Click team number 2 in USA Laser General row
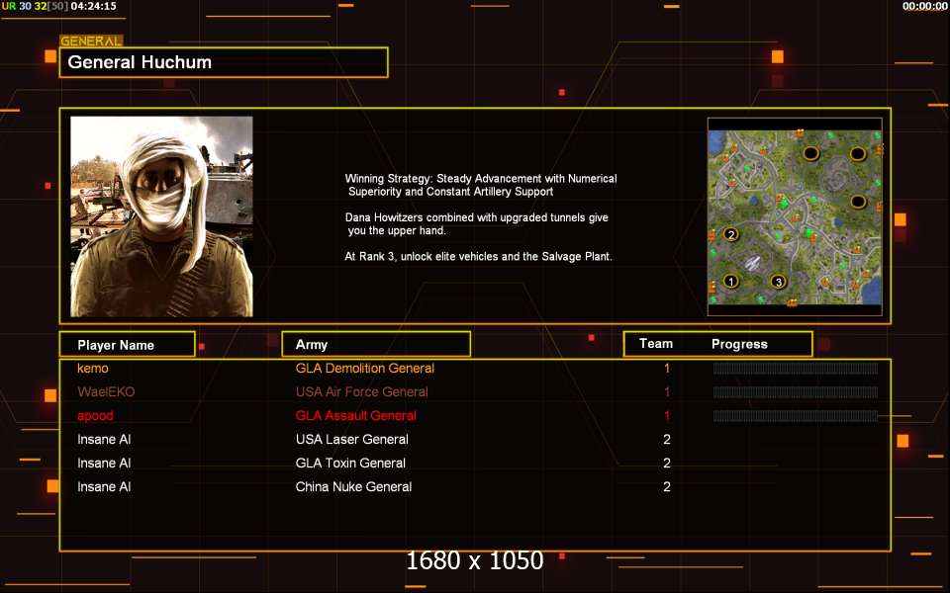 [667, 439]
